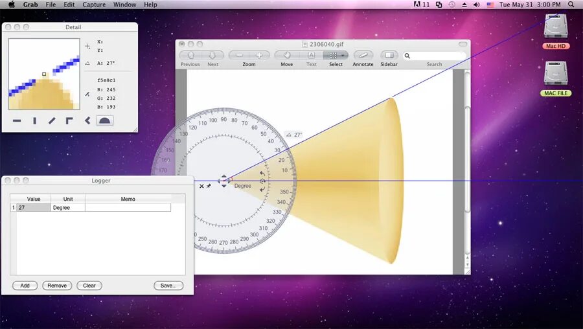The height and width of the screenshot is (329, 583).
Task: Click the f5e8c1 hex color value
Action: click(106, 80)
